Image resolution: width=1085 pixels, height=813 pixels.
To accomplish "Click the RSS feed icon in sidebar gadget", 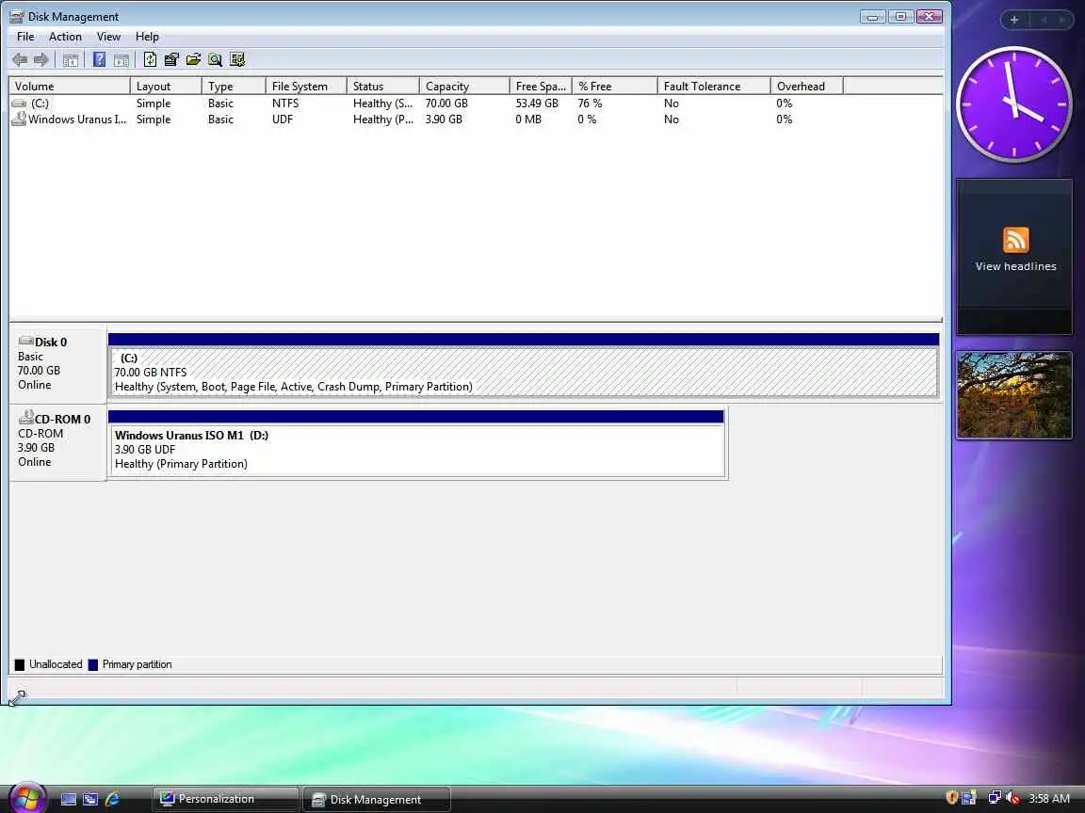I will 1015,240.
